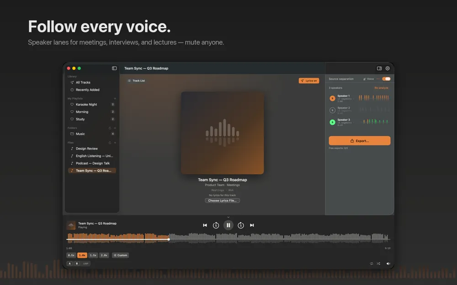457x285 pixels.
Task: Click Choose Lyrics File... button
Action: (223, 200)
